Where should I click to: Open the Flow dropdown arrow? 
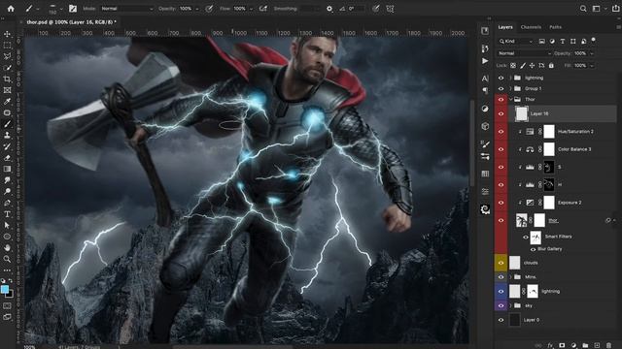251,9
